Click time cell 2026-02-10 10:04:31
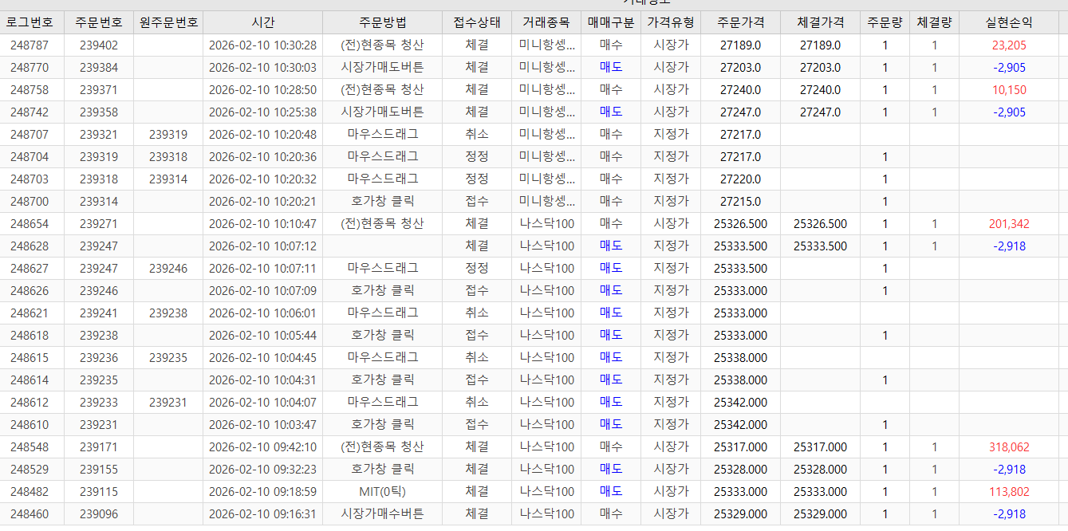 [x=262, y=380]
